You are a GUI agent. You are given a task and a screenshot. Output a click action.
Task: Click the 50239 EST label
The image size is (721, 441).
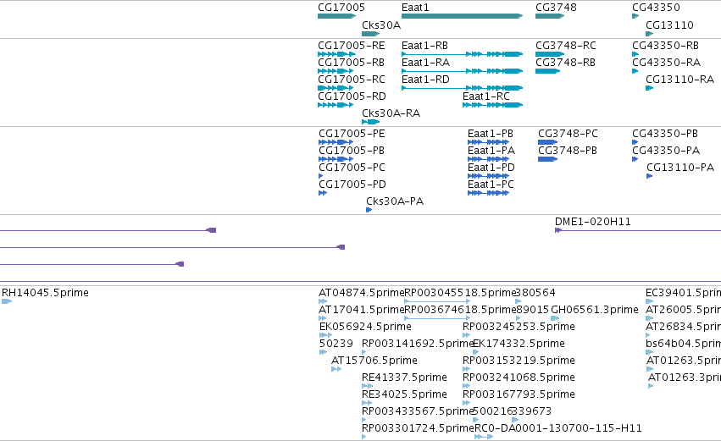coord(336,344)
